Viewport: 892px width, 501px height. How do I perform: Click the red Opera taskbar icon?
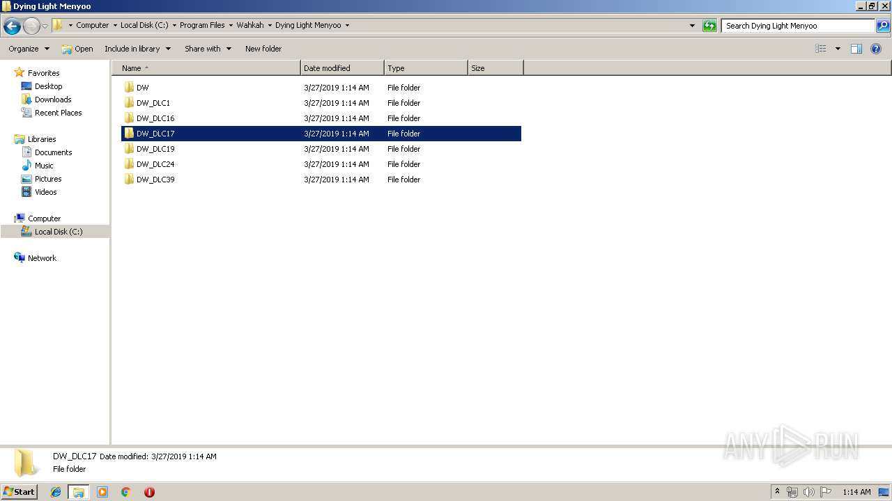tap(149, 492)
